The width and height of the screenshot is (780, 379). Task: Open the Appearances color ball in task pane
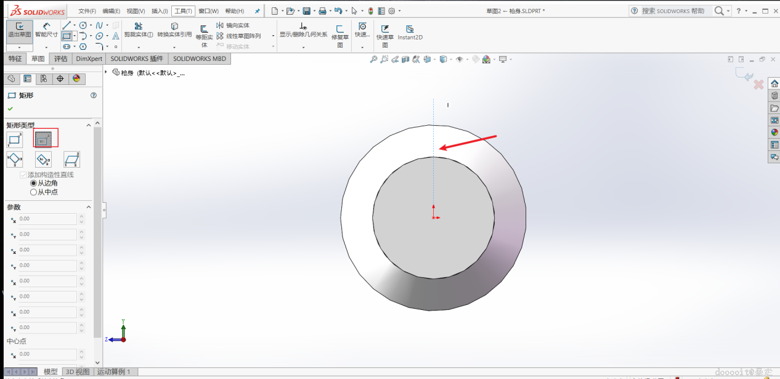point(774,132)
